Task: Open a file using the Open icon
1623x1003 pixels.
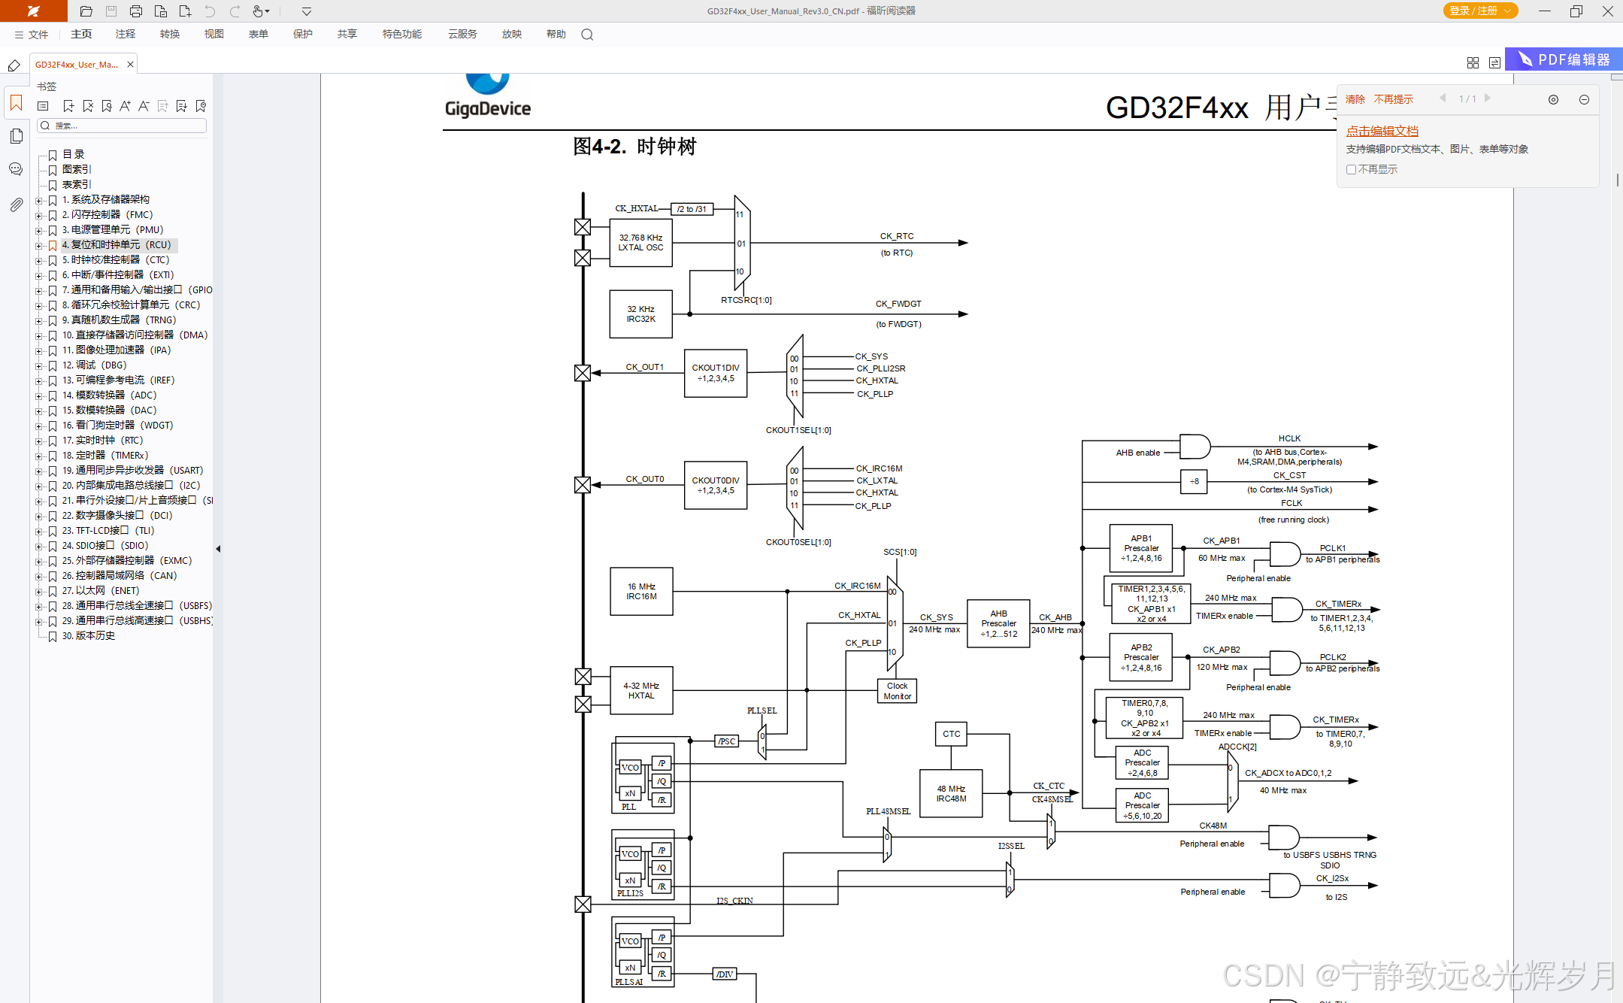Action: pos(85,11)
